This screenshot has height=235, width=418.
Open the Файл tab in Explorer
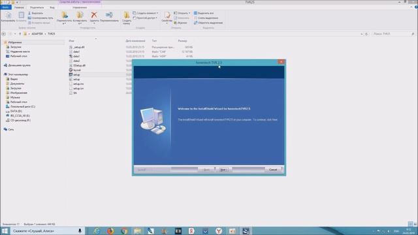(x=5, y=7)
